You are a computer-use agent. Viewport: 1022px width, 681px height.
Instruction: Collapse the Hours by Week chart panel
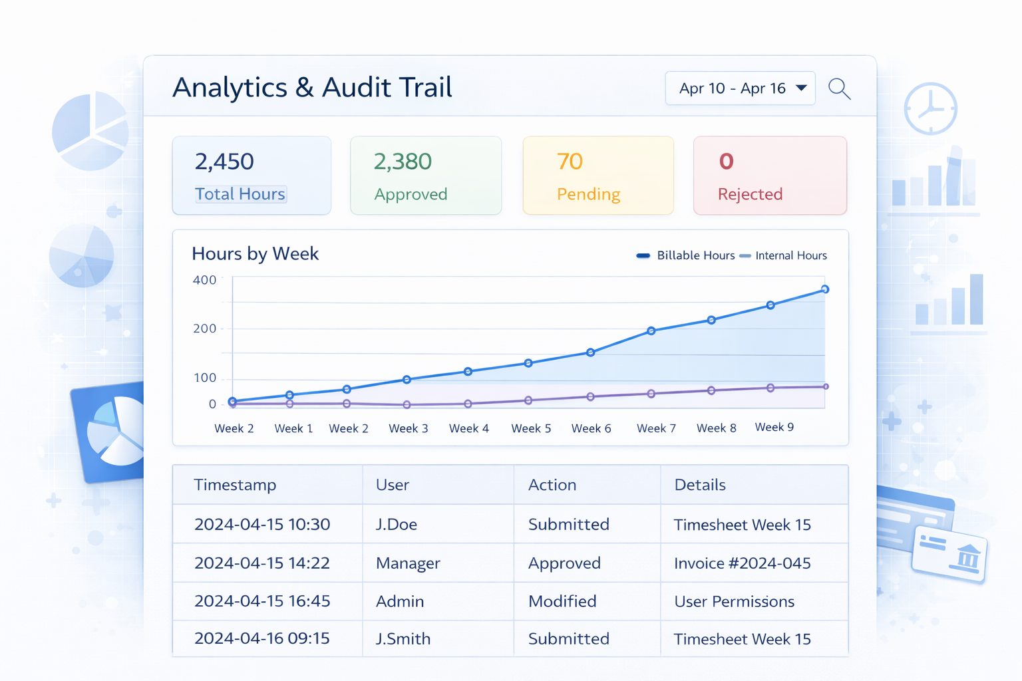pos(255,253)
